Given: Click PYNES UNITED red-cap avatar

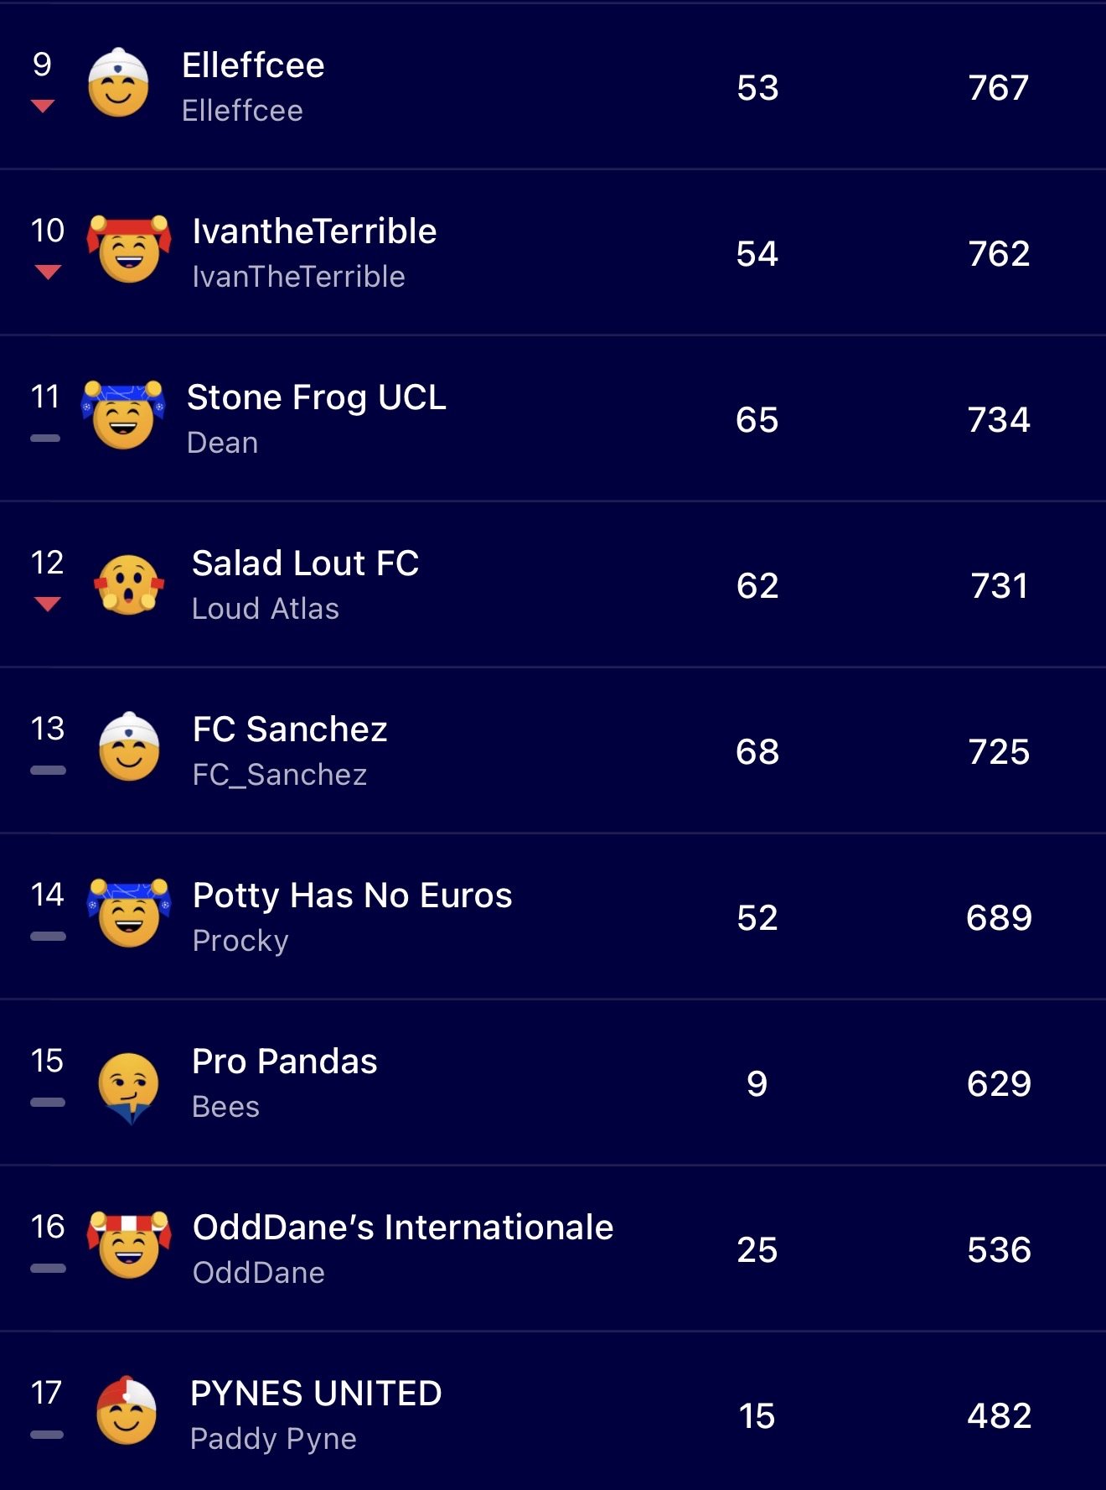Looking at the screenshot, I should click(x=127, y=1412).
